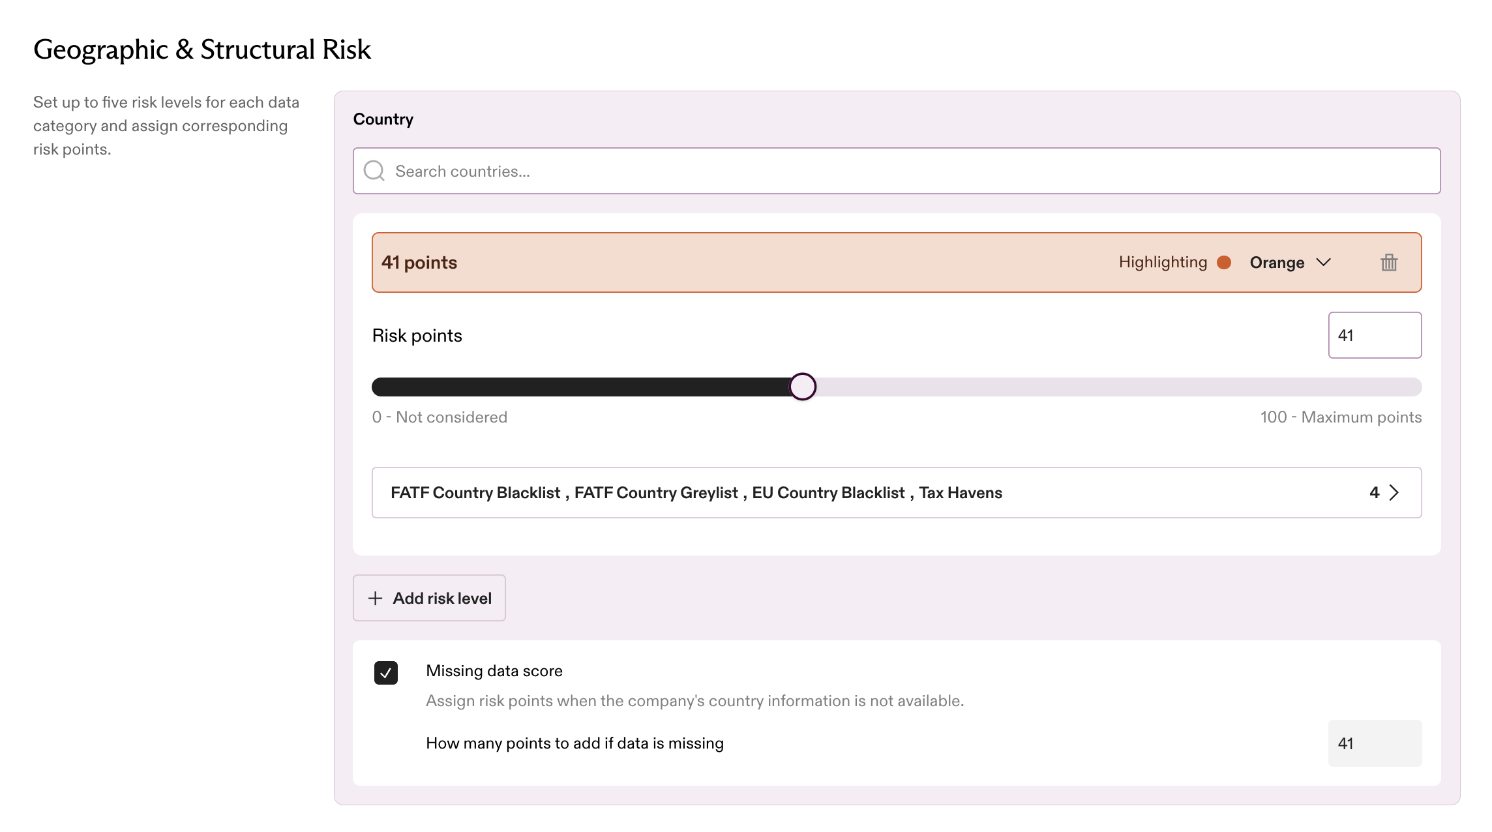The image size is (1492, 832).
Task: Click the EU Country Blacklist entry
Action: click(828, 492)
